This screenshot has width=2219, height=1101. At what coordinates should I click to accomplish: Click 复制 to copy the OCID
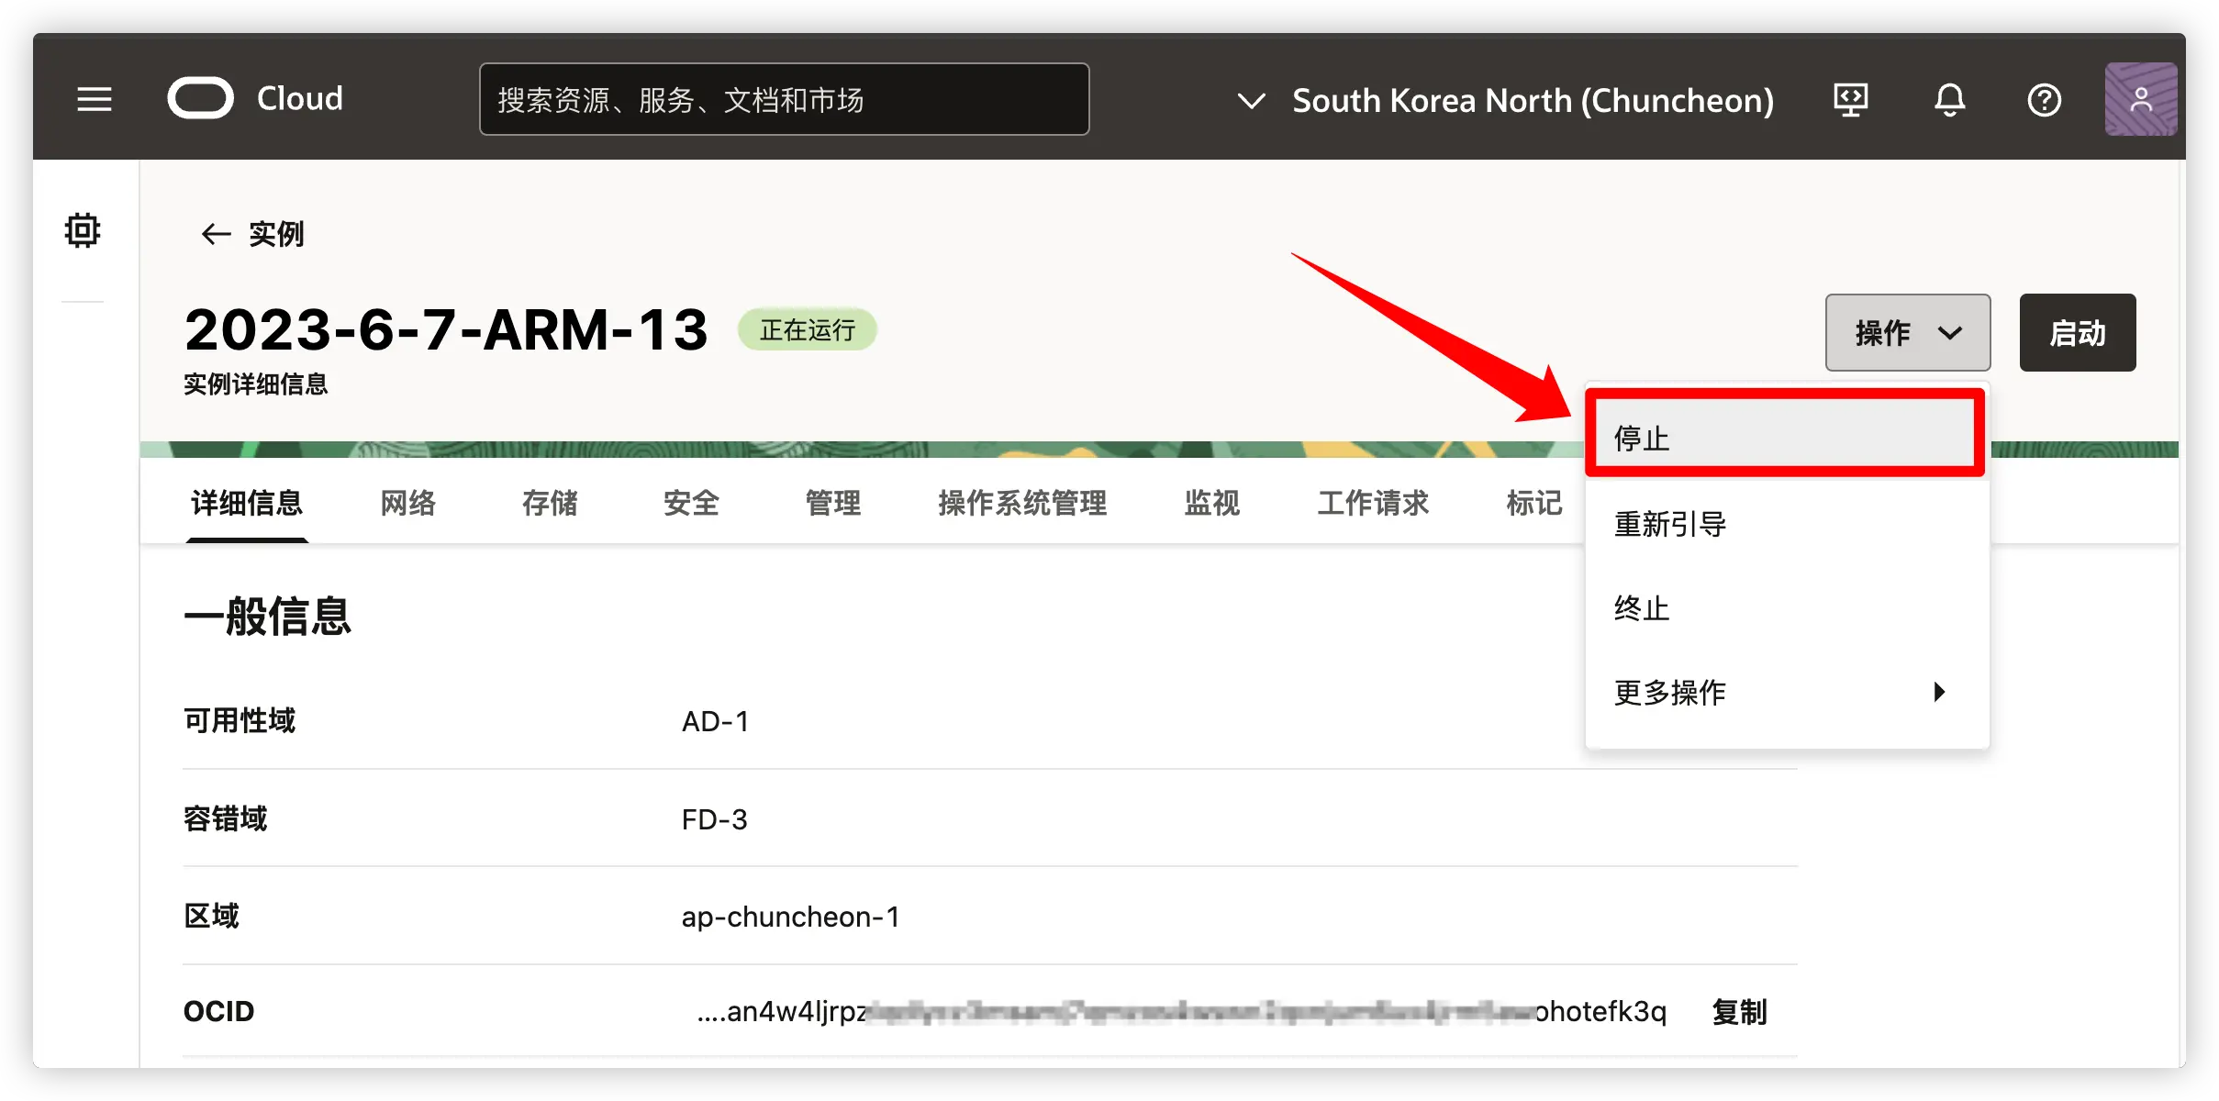[1739, 1011]
